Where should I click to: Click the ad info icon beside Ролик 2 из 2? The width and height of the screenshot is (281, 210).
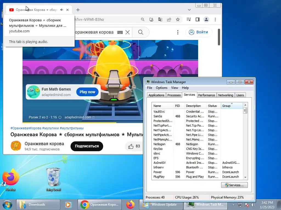(60, 117)
